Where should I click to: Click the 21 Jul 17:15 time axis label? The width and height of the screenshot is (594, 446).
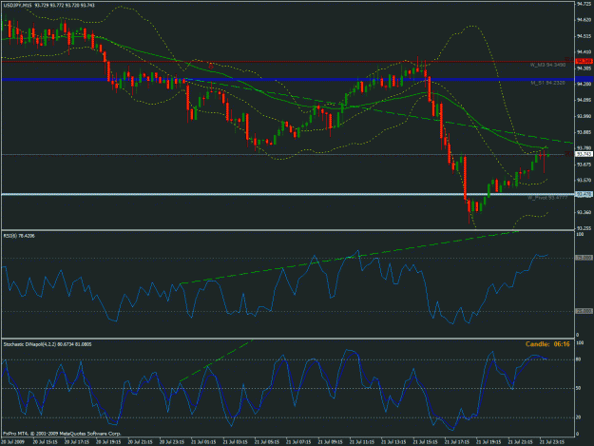point(457,442)
